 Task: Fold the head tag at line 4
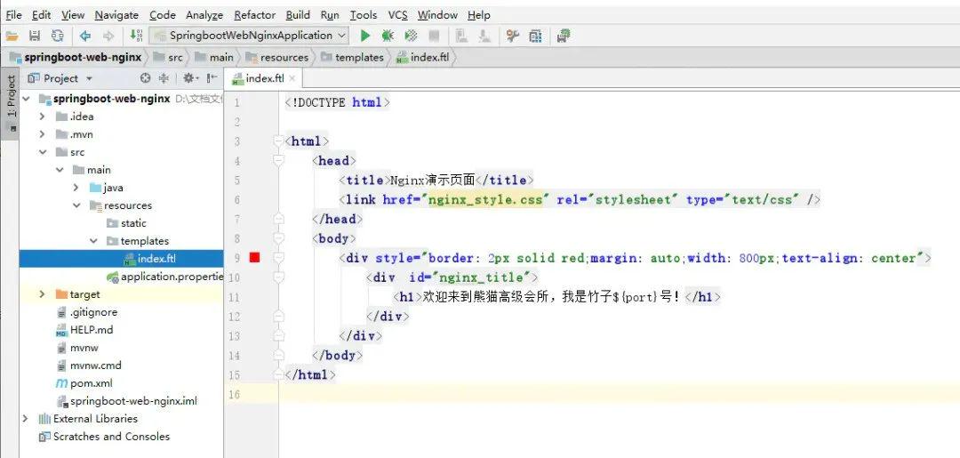[x=280, y=161]
